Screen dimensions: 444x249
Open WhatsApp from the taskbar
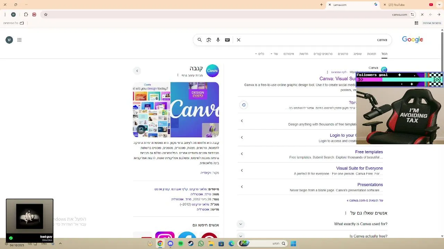(201, 243)
